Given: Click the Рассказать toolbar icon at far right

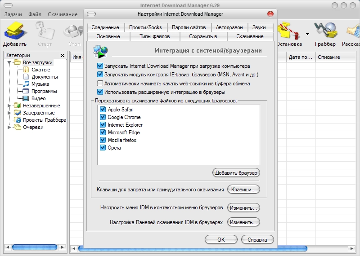Looking at the screenshot, I should tap(353, 31).
